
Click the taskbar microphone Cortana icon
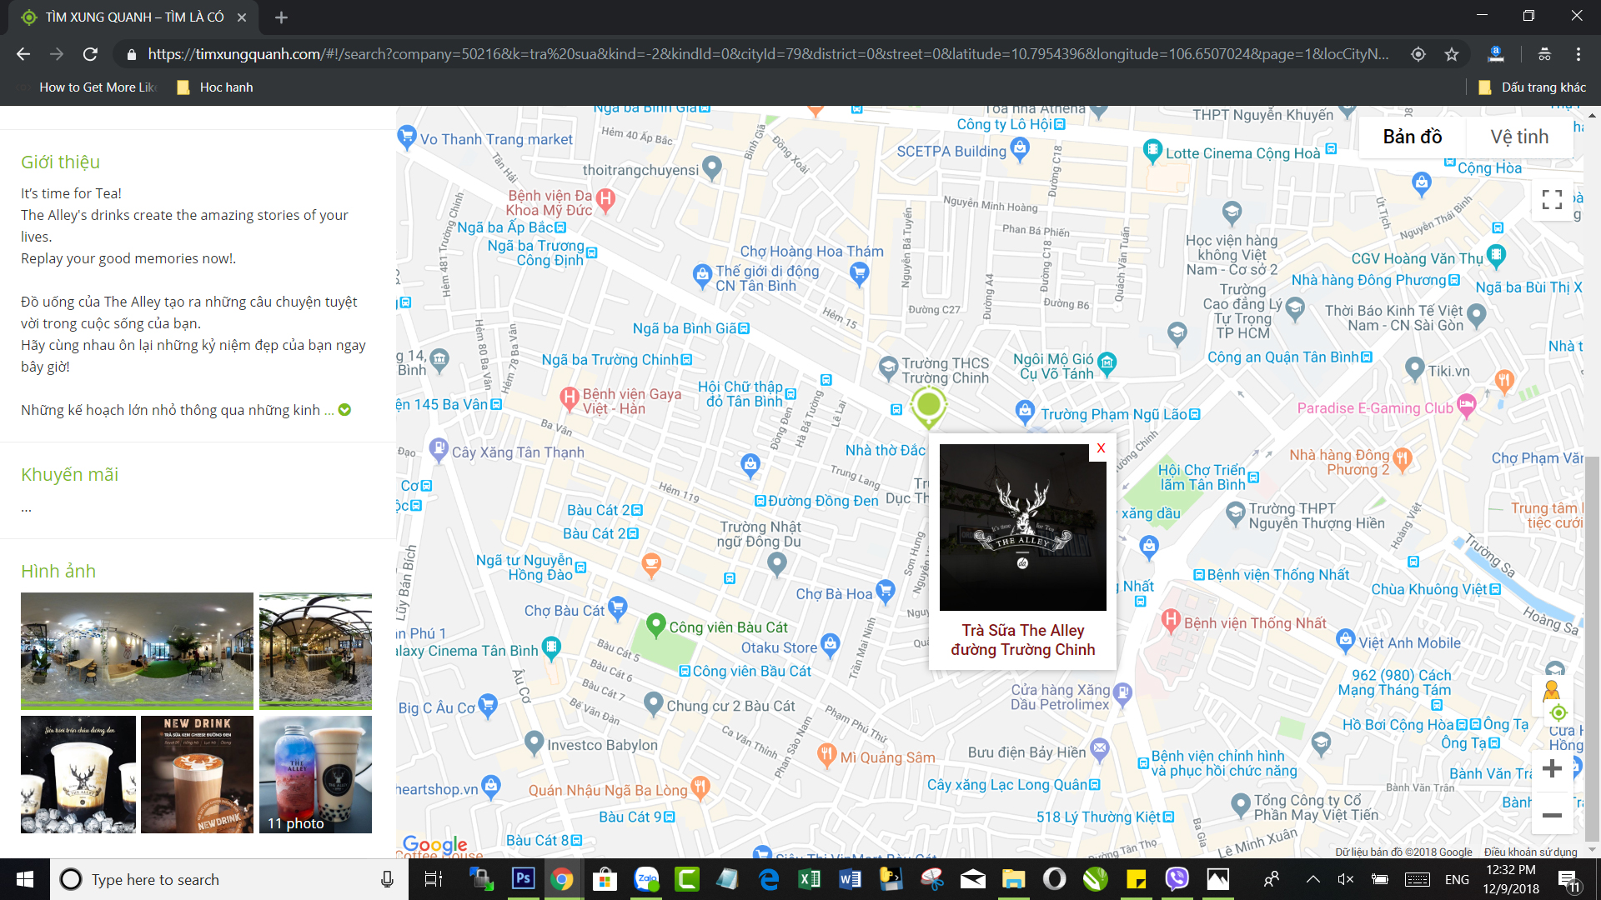pyautogui.click(x=387, y=879)
